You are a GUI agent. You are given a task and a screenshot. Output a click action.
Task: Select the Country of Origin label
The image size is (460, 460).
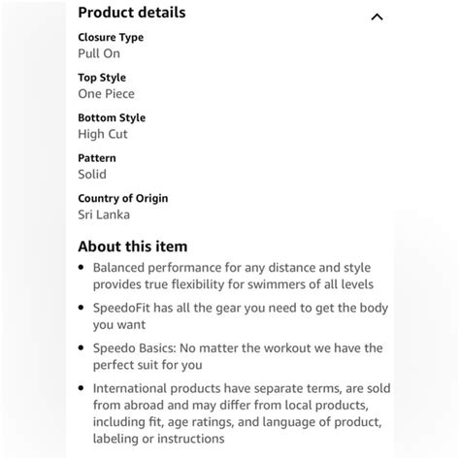[123, 198]
